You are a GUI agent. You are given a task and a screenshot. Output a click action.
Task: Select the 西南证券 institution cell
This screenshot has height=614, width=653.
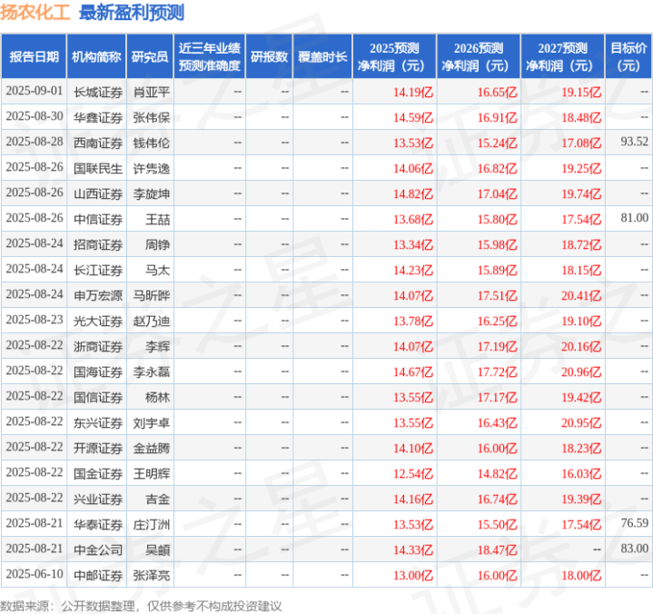tap(98, 143)
